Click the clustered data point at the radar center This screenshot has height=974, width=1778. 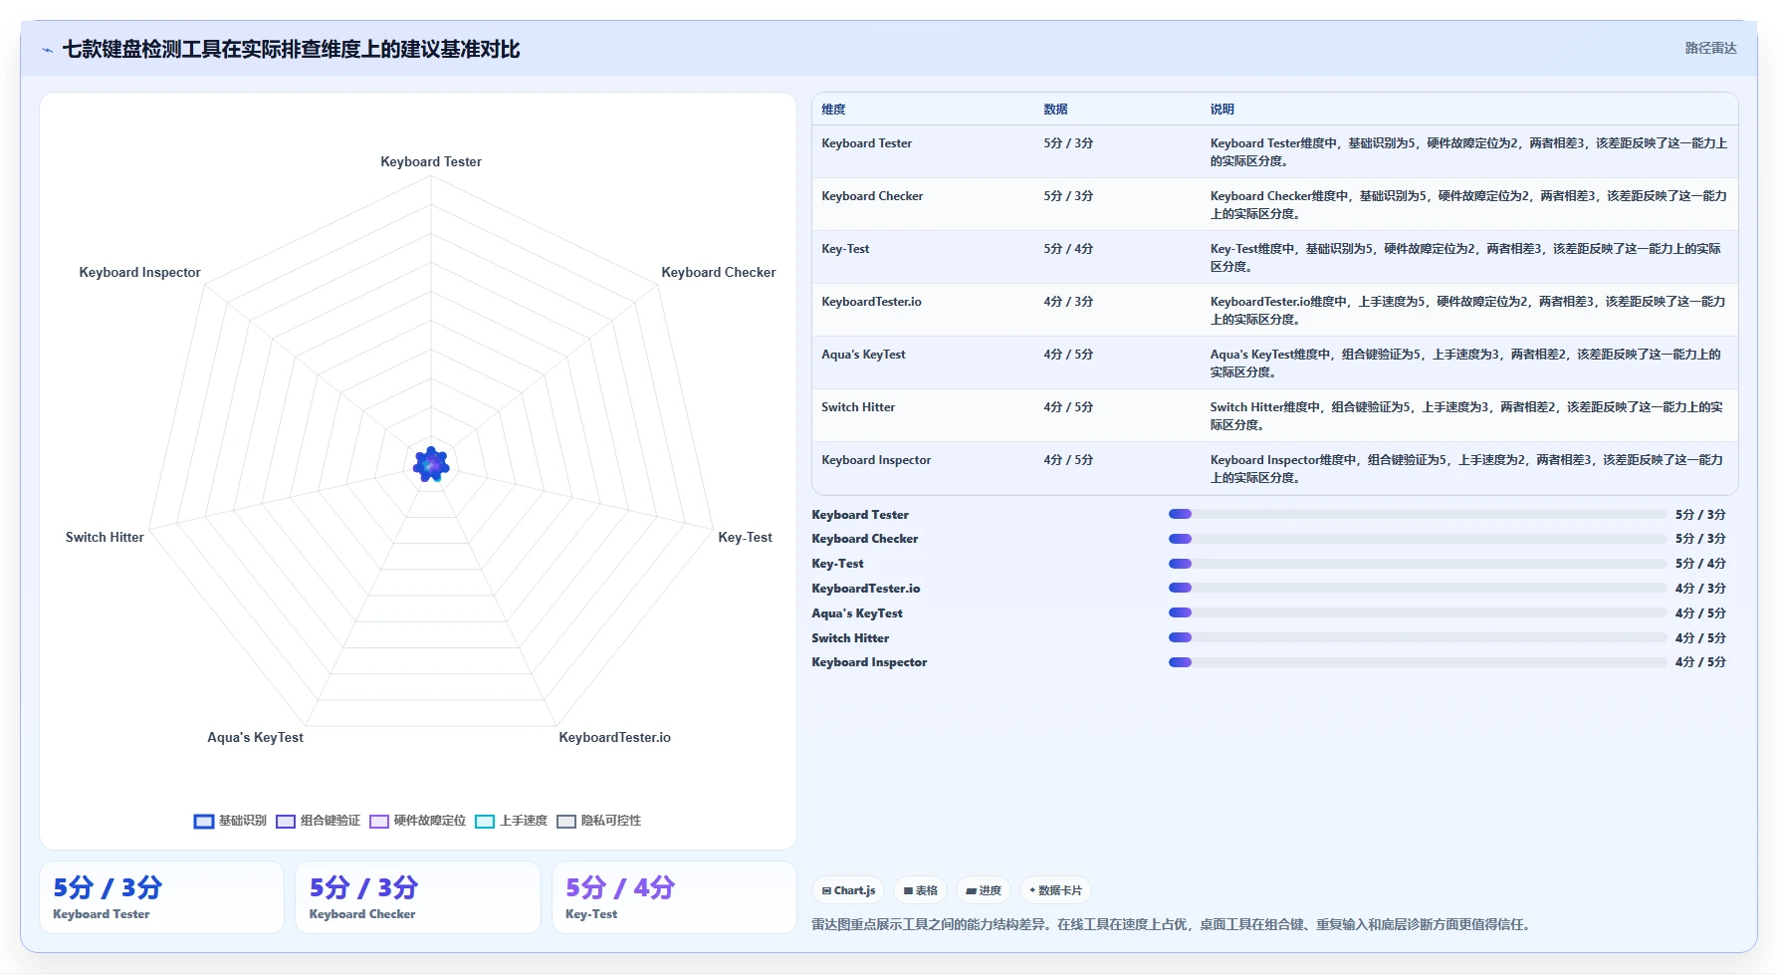click(431, 464)
